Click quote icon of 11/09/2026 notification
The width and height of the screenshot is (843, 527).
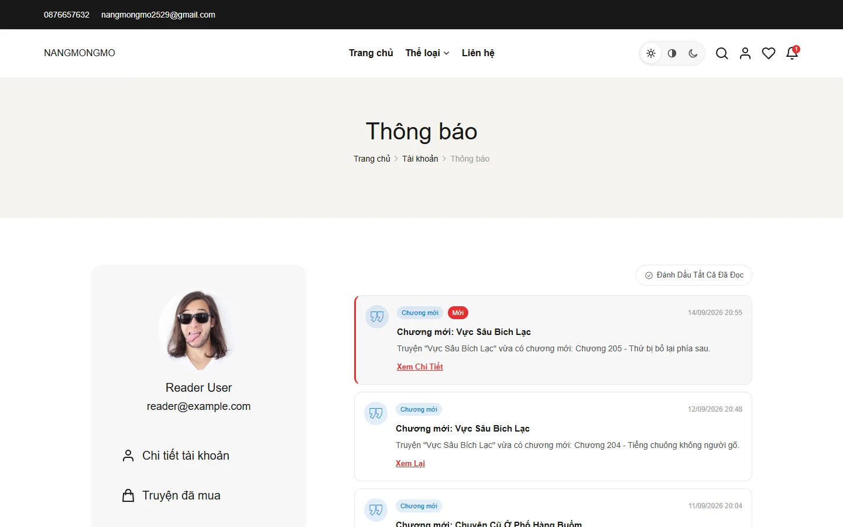(x=376, y=510)
